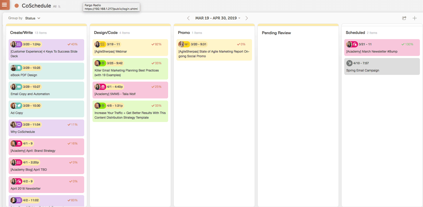This screenshot has height=207, width=423.
Task: Click WordPress icon on Killer Email Marketing card
Action: 103,63
